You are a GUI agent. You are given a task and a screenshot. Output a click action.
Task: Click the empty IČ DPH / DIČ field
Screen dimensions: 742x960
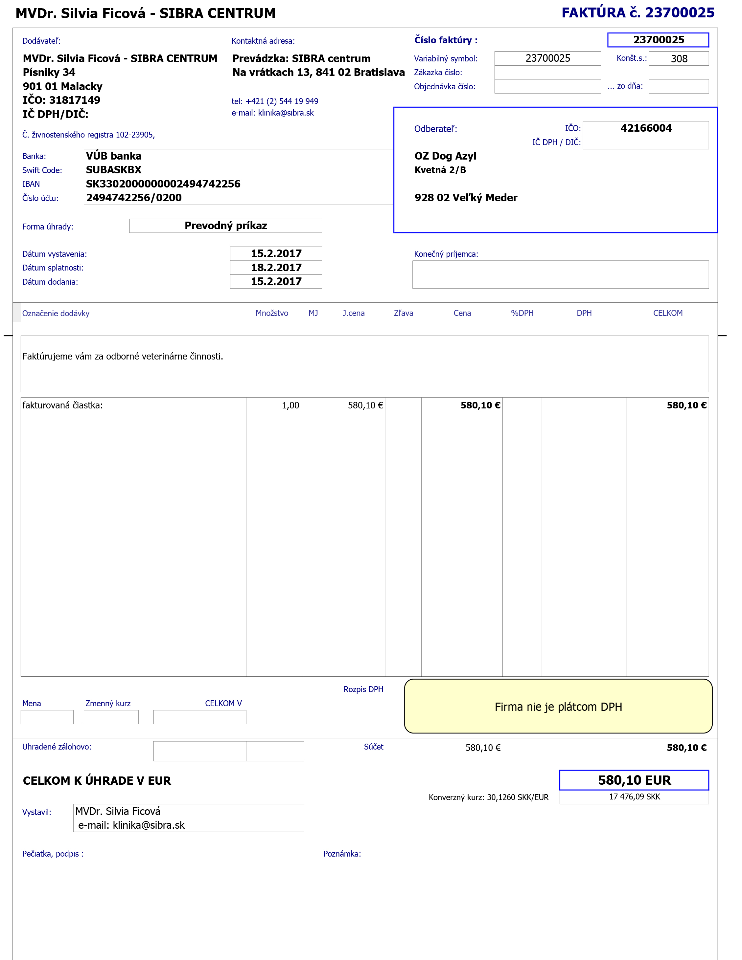645,142
